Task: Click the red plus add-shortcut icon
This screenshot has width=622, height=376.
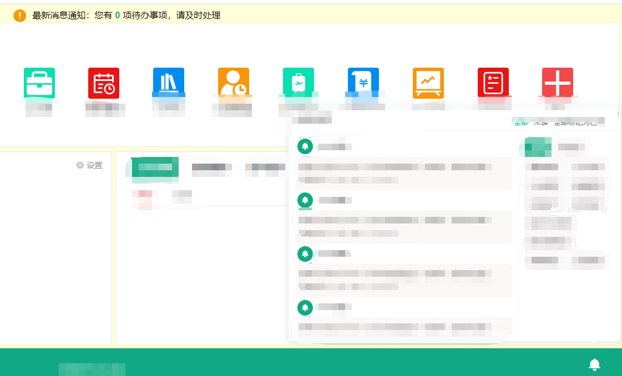Action: pyautogui.click(x=557, y=83)
